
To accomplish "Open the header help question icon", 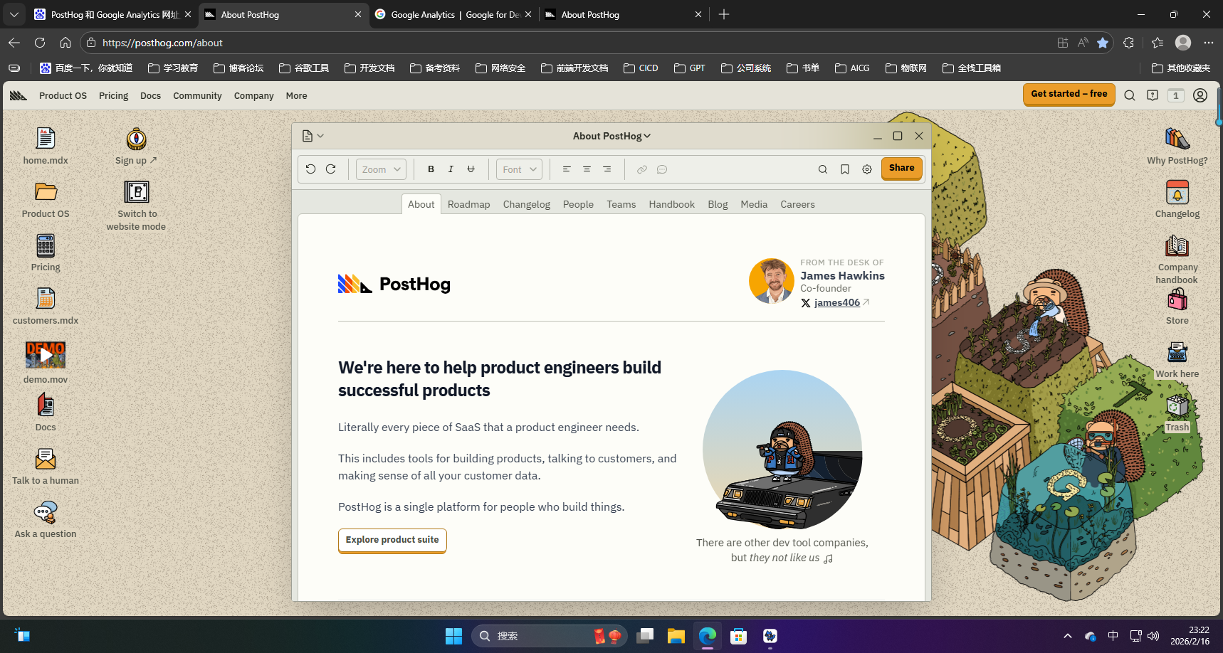I will [x=1153, y=95].
